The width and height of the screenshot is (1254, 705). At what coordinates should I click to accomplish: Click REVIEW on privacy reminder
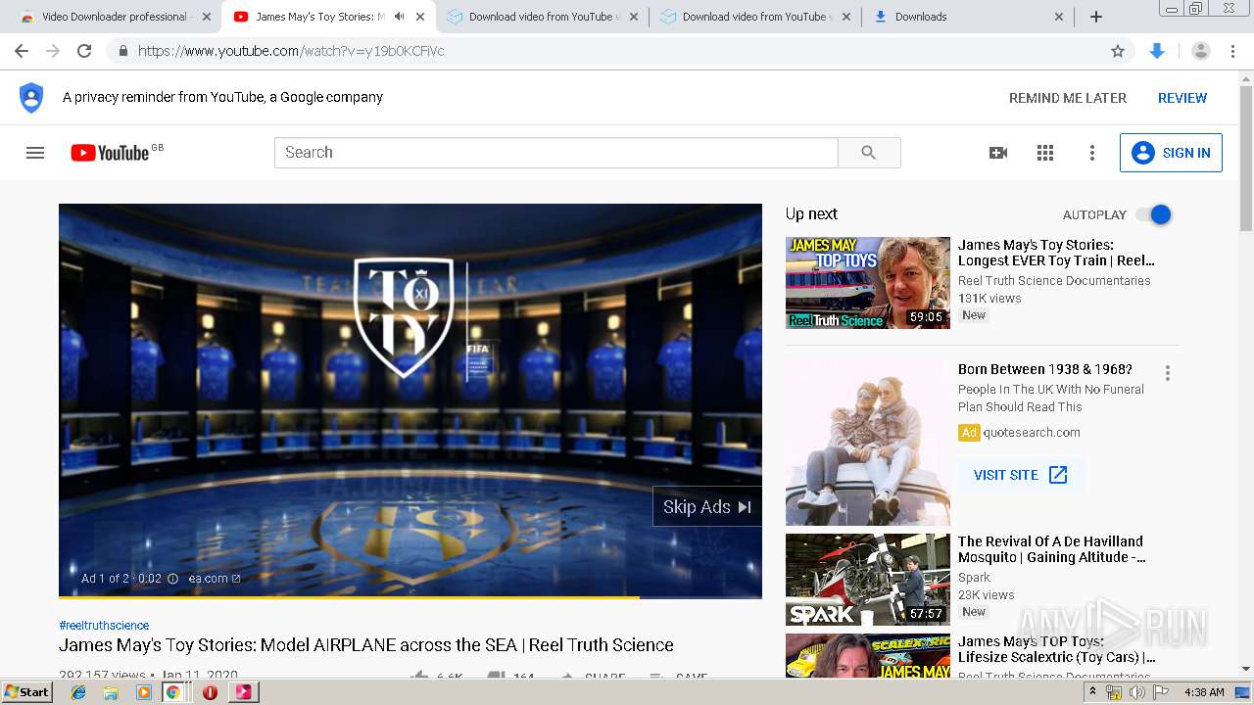tap(1182, 98)
